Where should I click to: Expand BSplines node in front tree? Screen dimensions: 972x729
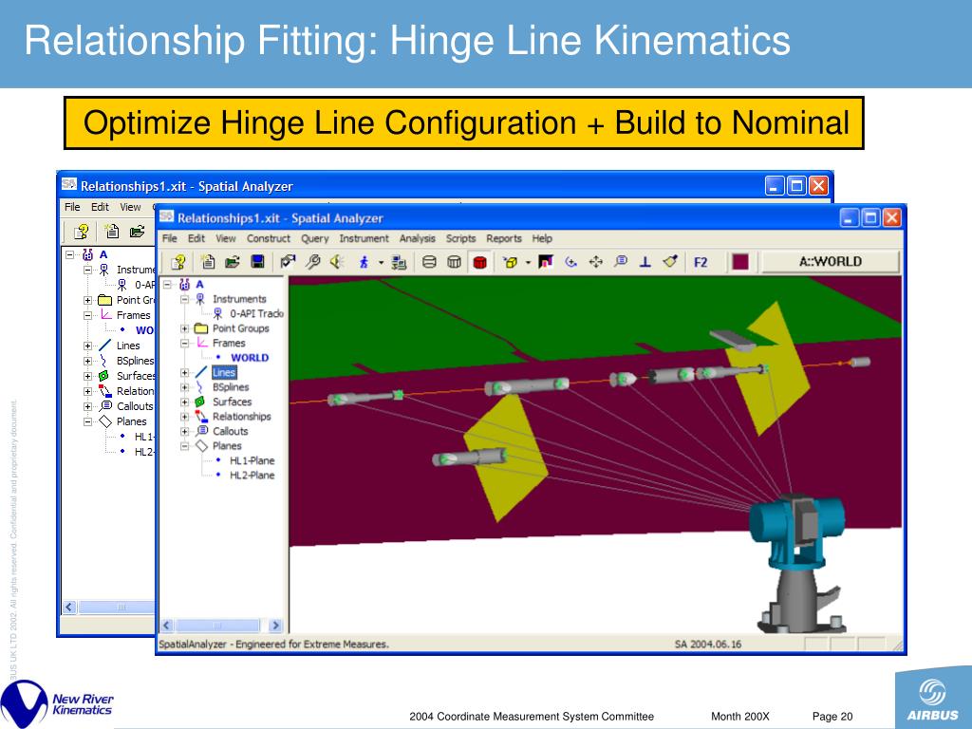(184, 387)
